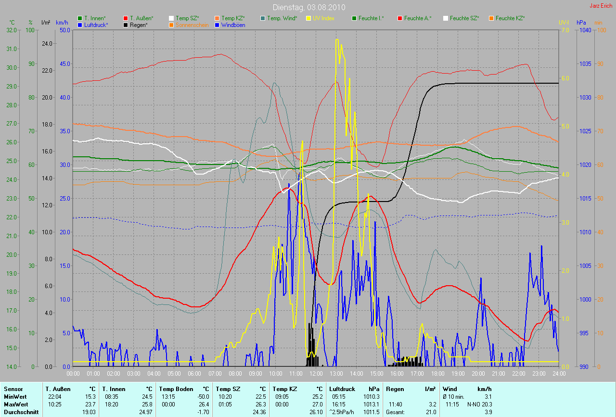The width and height of the screenshot is (616, 417).
Task: Select the 'Feuchte A.*' legend label
Action: click(x=418, y=18)
